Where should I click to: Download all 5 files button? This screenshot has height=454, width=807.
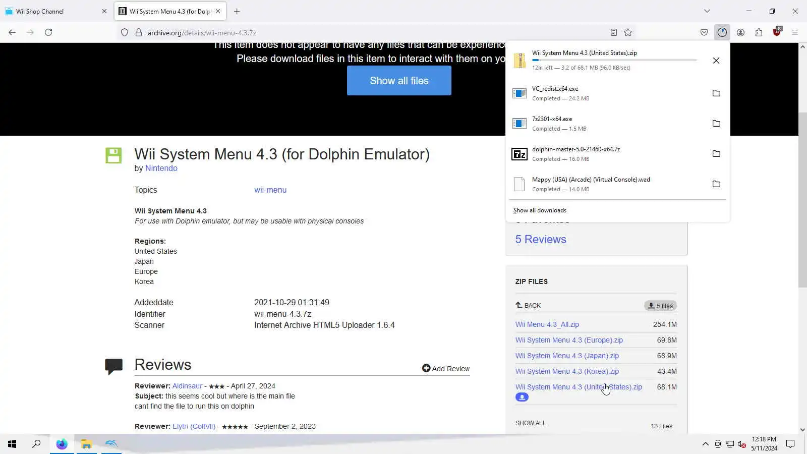pos(660,306)
